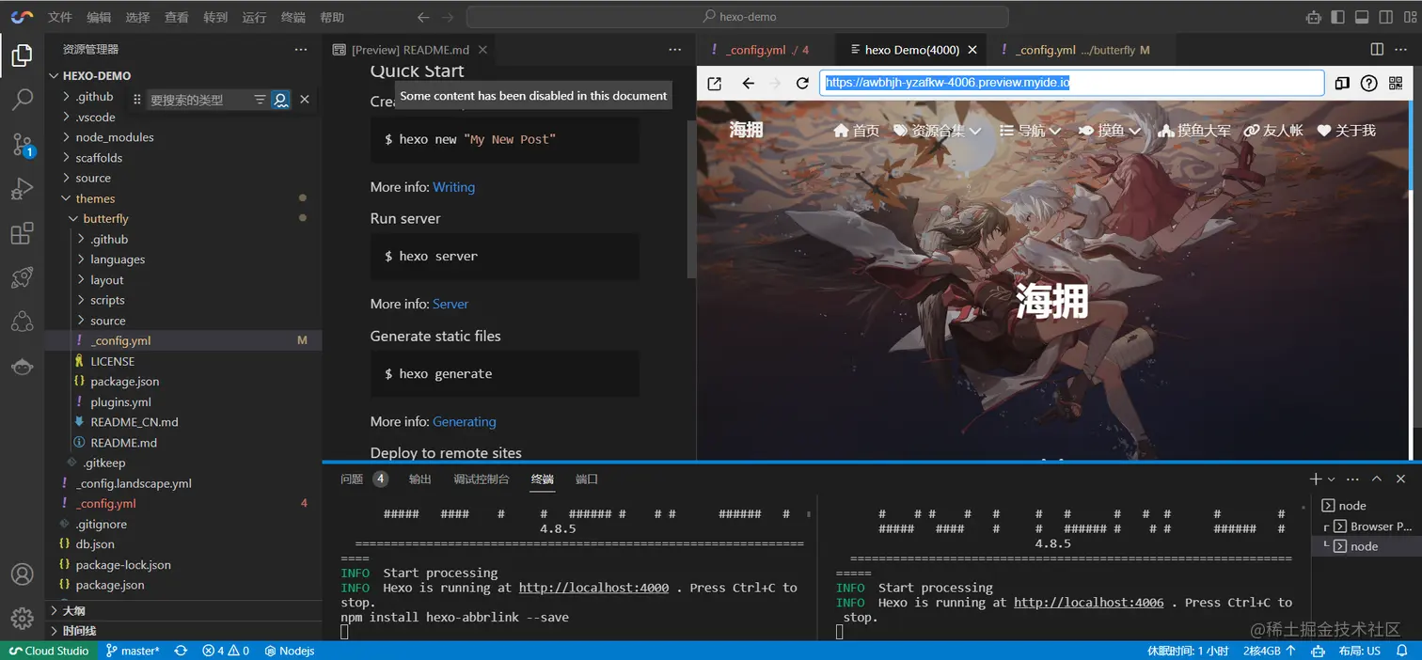Select the preview URL address field
Screen dimensions: 1422x660
click(x=1071, y=83)
